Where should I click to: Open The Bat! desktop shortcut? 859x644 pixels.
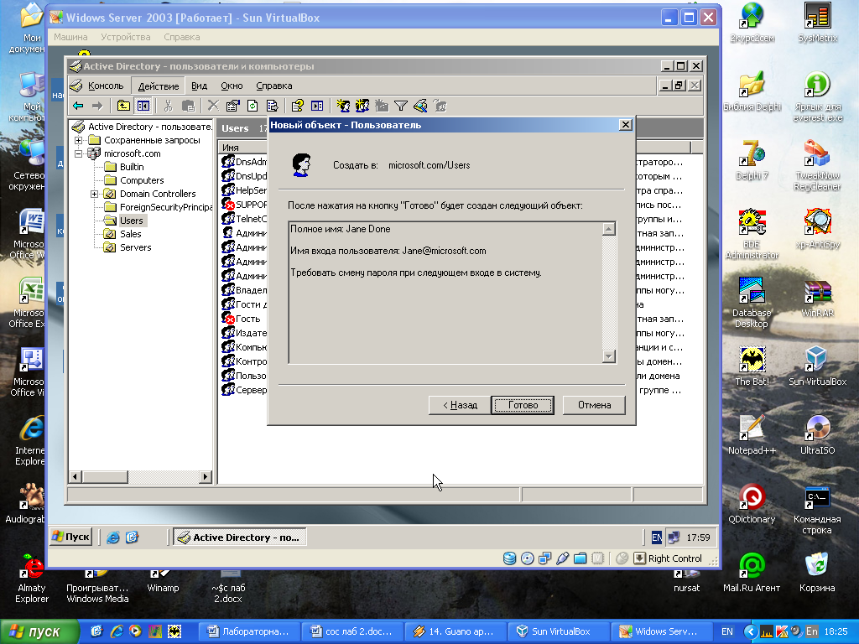click(752, 366)
